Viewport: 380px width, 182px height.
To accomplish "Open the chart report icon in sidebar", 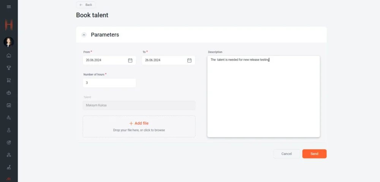I will coord(9,105).
